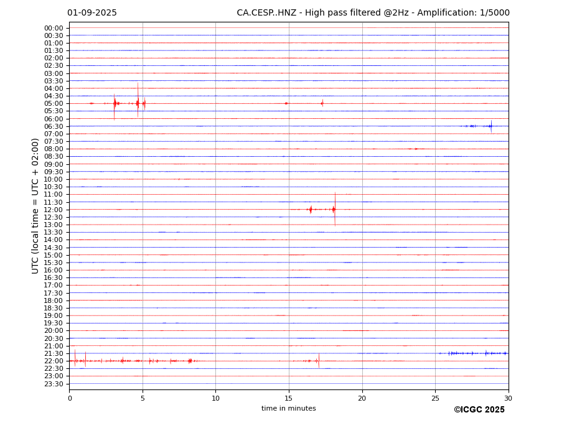Click the tallest red spike on the 12:00 trace
Viewport: 577px width, 433px height.
pyautogui.click(x=335, y=209)
